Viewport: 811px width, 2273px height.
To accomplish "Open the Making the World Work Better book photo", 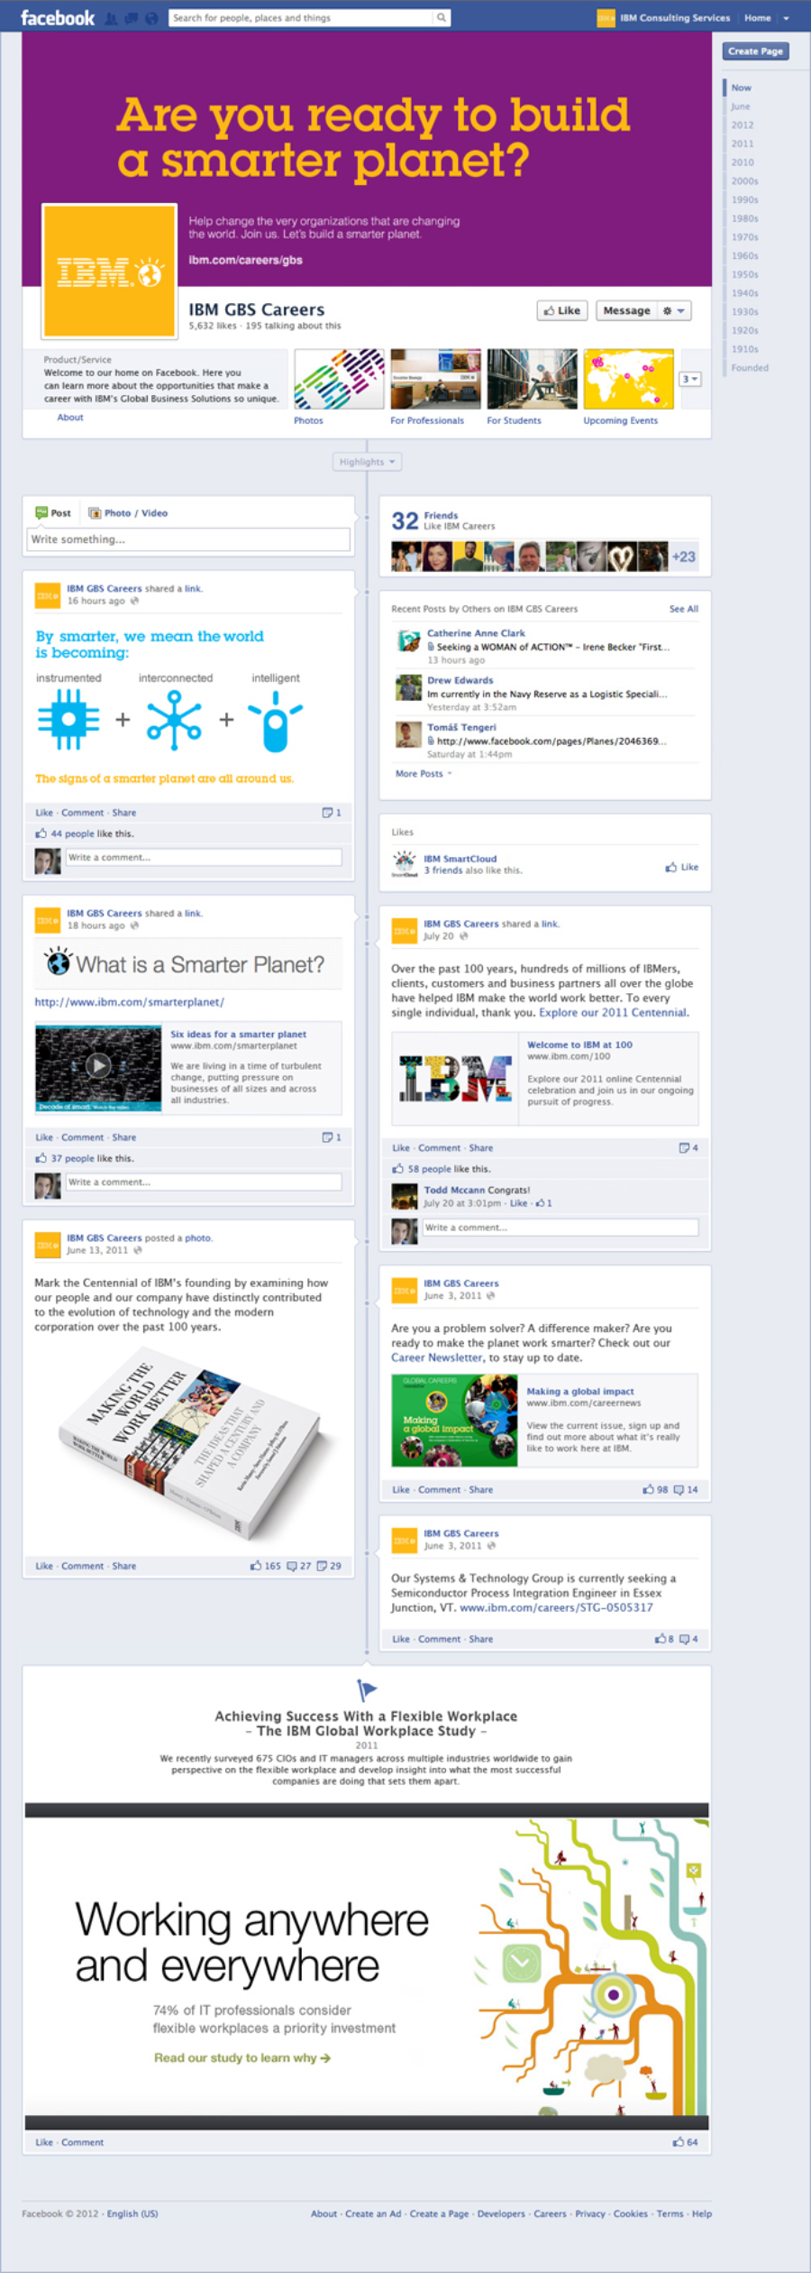I will [x=187, y=1443].
